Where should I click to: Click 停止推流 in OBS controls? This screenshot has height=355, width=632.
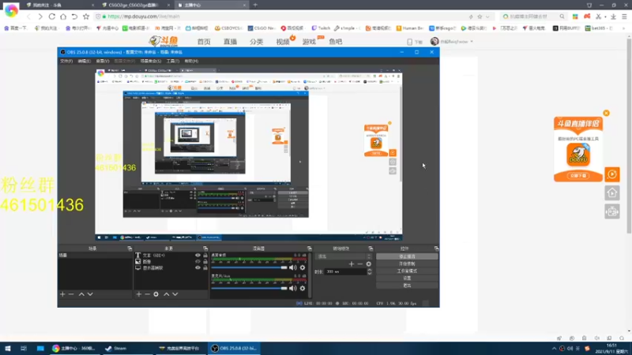(x=407, y=256)
